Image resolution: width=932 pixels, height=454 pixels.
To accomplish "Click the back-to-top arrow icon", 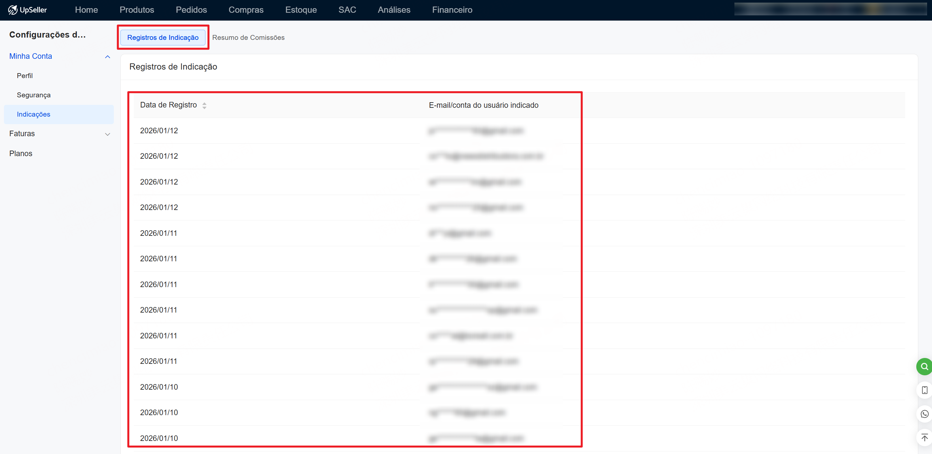I will (924, 437).
